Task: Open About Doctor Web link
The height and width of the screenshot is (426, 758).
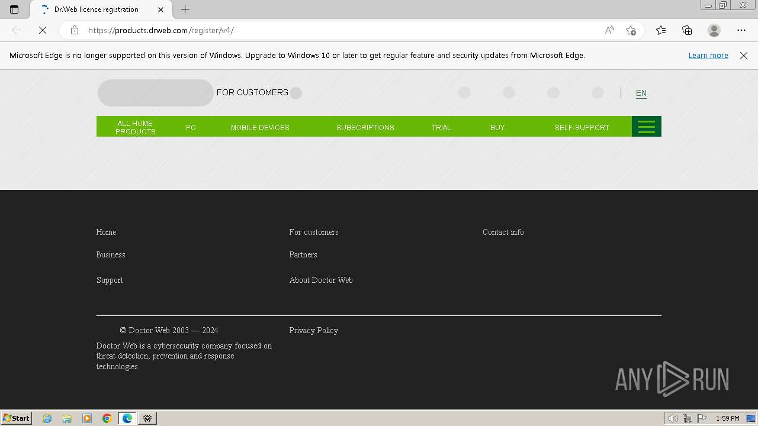Action: pos(321,280)
